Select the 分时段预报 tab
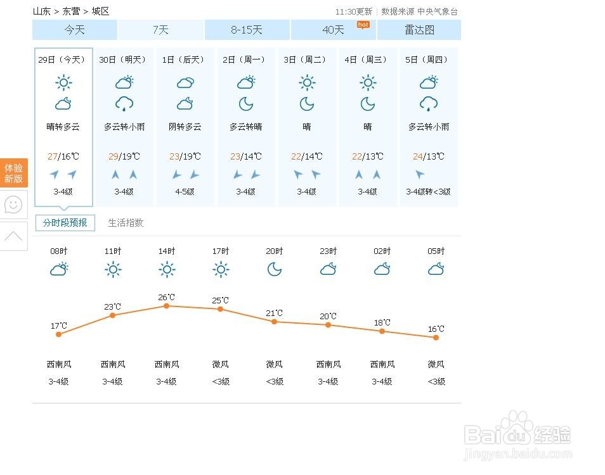 (x=65, y=223)
